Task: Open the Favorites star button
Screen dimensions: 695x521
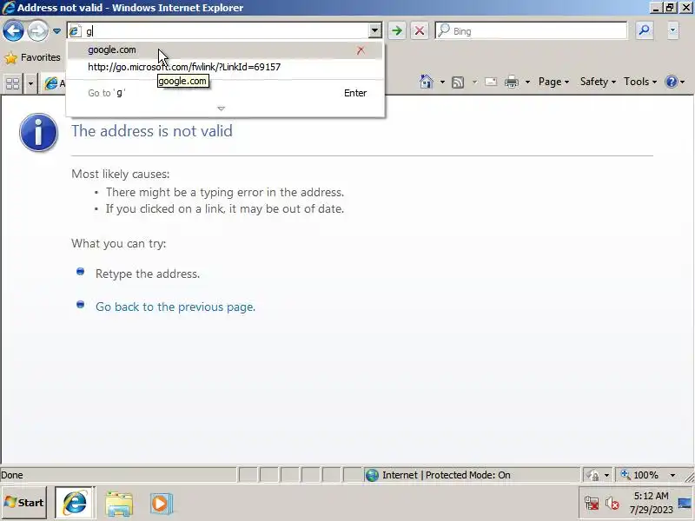Action: point(32,57)
